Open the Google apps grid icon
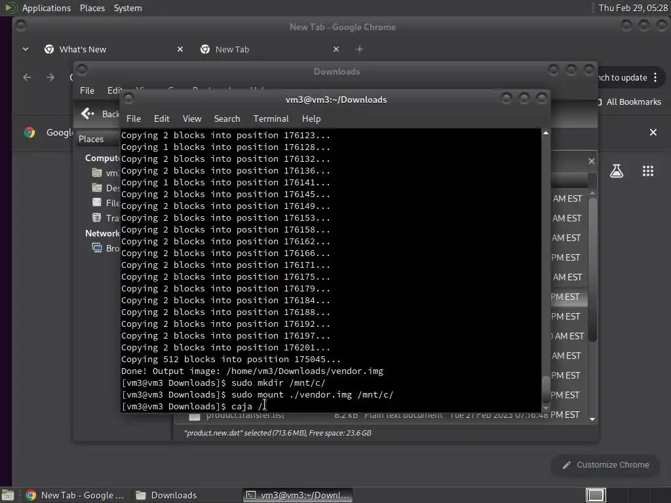Screen dimensions: 671x503 648,171
